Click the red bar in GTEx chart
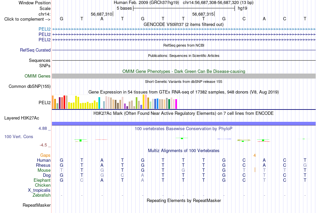 tap(65, 102)
